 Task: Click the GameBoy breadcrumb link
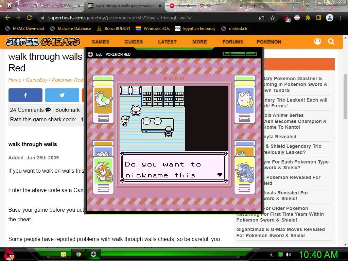point(37,80)
